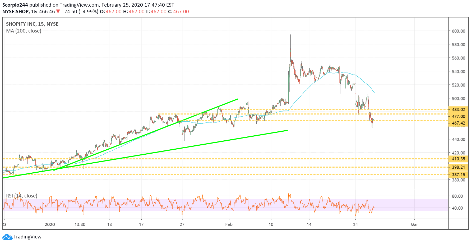Screen dimensions: 471x244
Task: Click the 500.00 price axis tick
Action: coord(459,99)
